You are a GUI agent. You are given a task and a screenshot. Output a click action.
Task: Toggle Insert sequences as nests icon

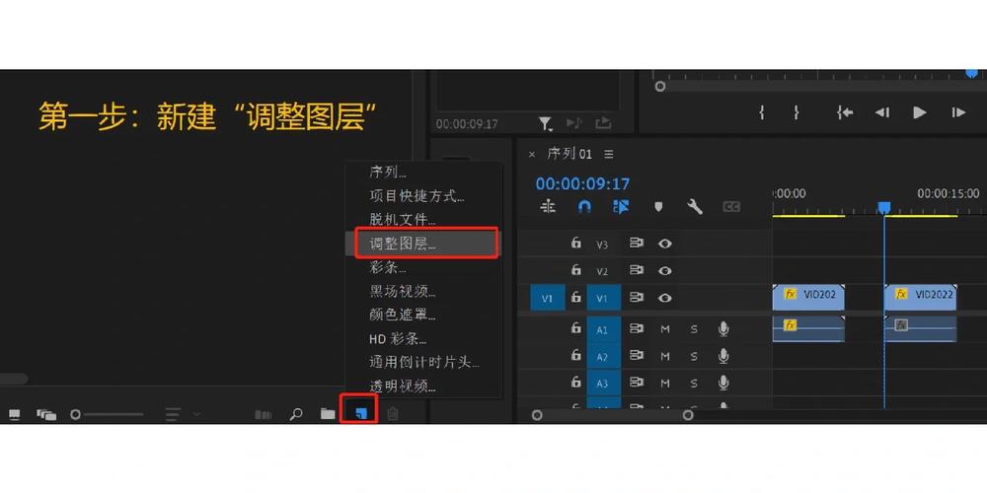point(548,206)
